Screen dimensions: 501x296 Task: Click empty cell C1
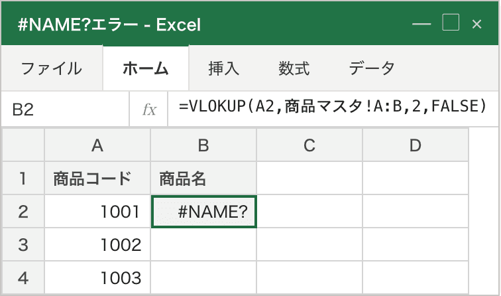click(x=309, y=179)
